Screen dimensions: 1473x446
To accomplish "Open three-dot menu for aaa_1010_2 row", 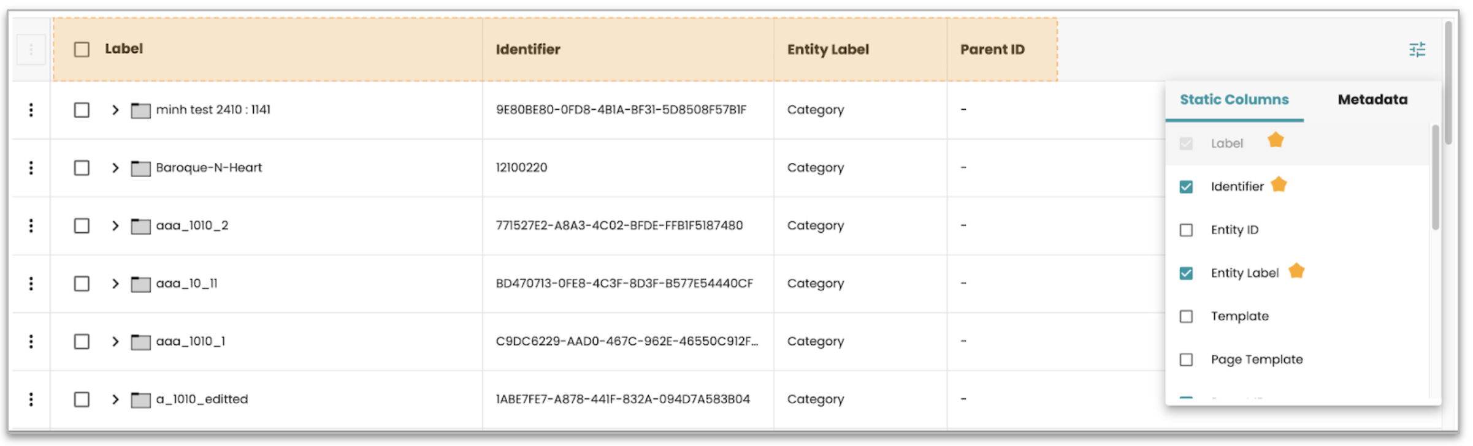I will point(31,225).
